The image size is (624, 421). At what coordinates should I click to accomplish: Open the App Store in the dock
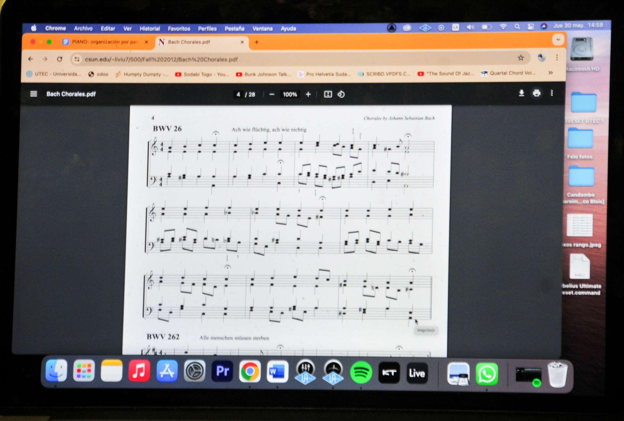click(167, 371)
